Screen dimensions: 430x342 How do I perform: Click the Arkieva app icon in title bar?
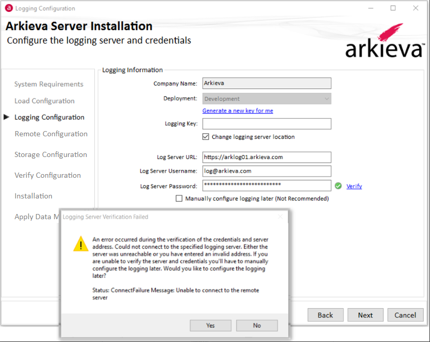click(x=9, y=8)
